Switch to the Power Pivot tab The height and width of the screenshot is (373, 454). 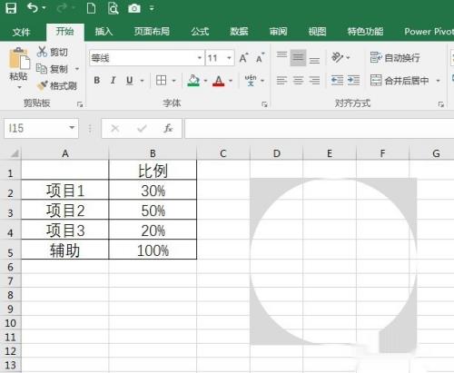coord(429,32)
